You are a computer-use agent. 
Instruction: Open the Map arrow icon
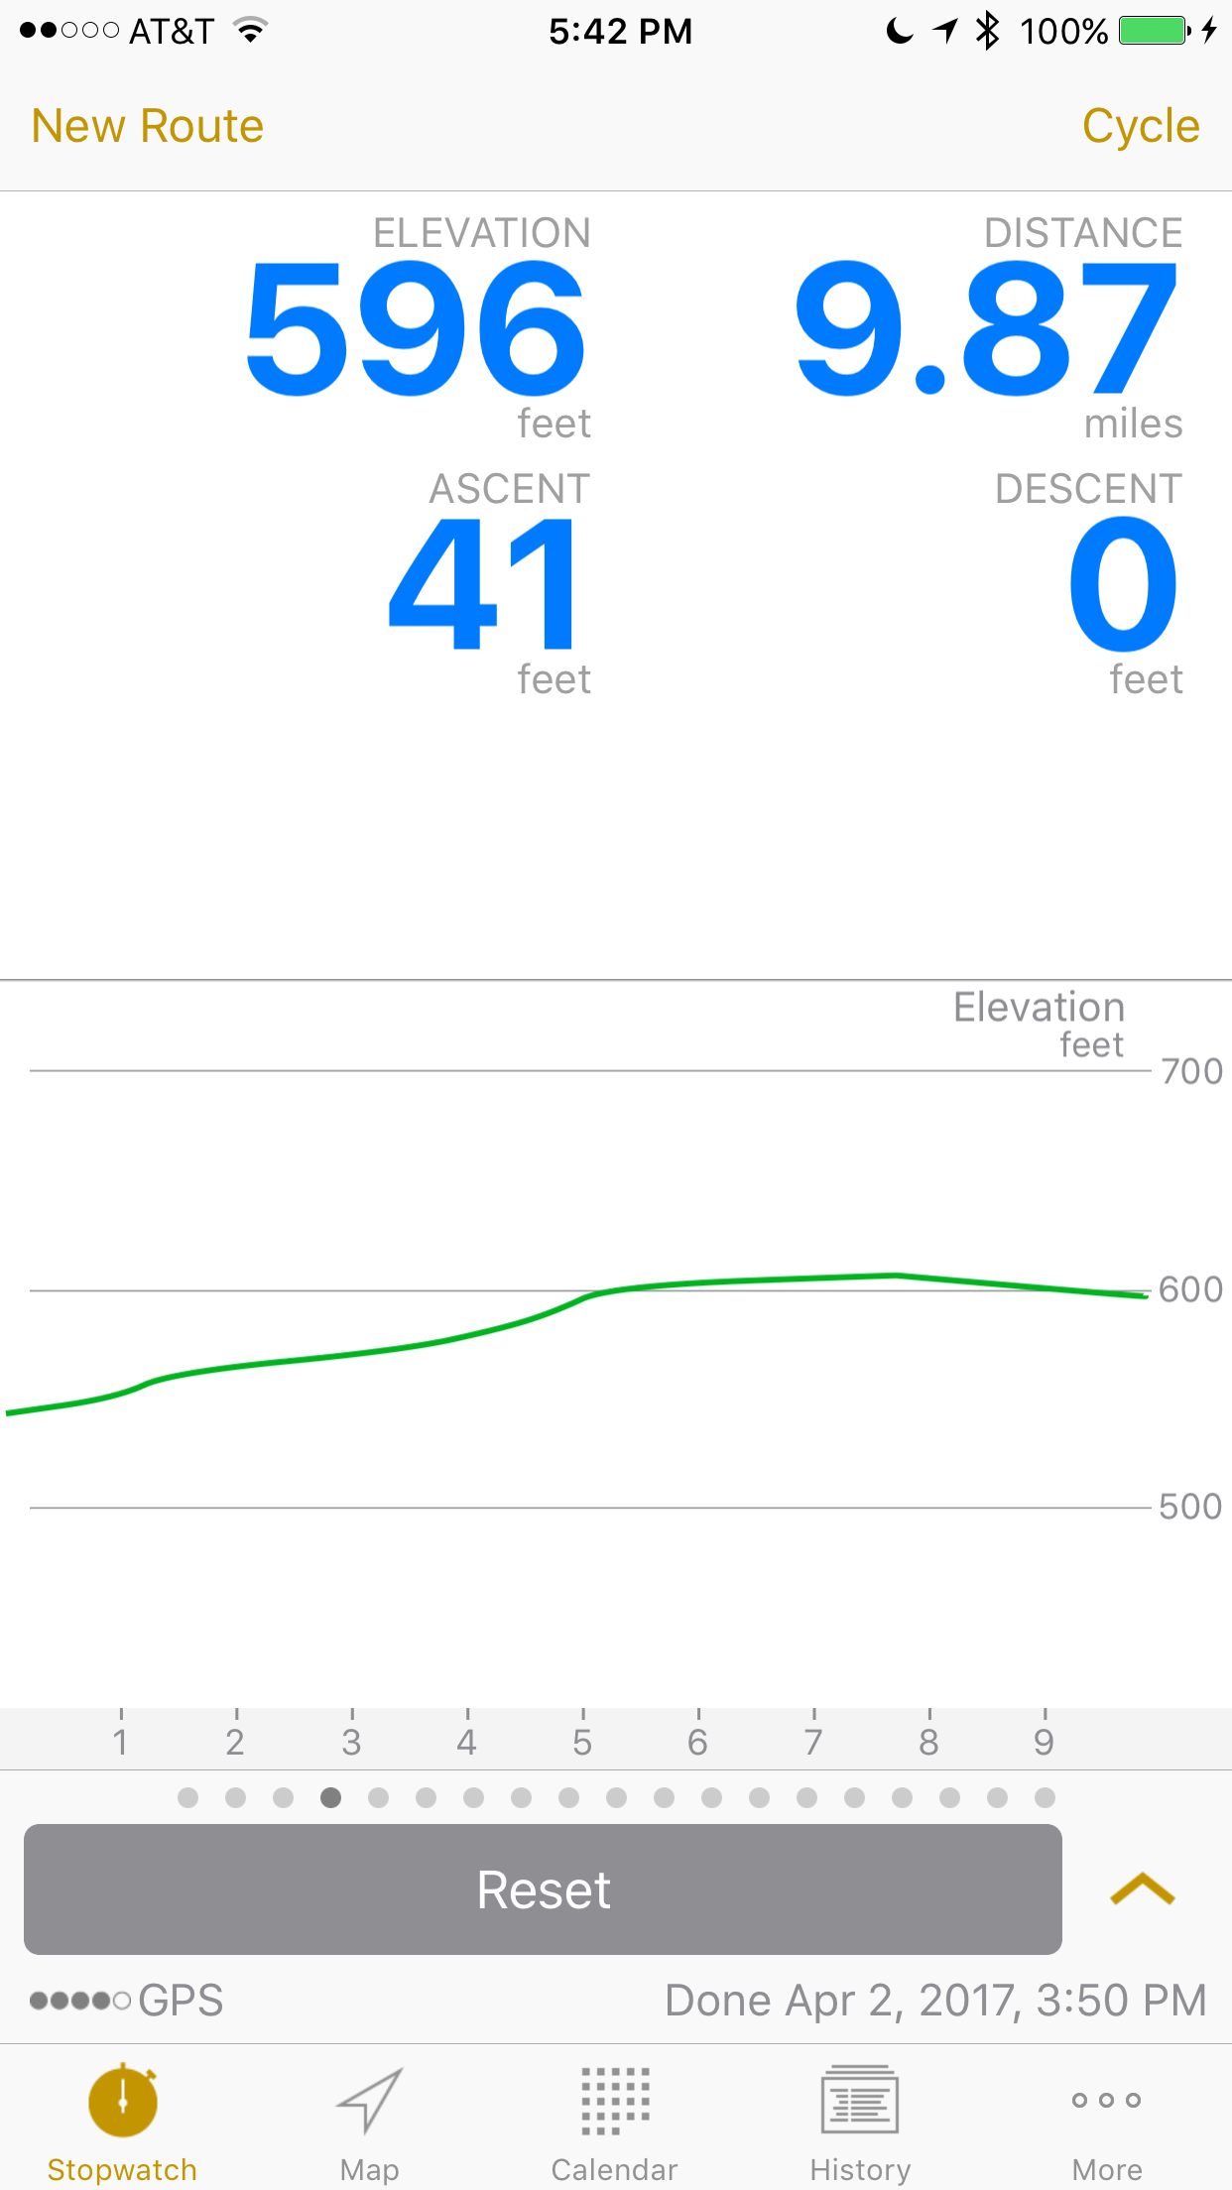click(369, 2099)
